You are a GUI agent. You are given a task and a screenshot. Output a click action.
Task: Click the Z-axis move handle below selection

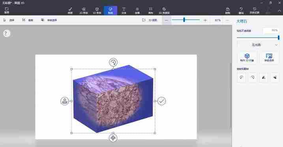113,138
